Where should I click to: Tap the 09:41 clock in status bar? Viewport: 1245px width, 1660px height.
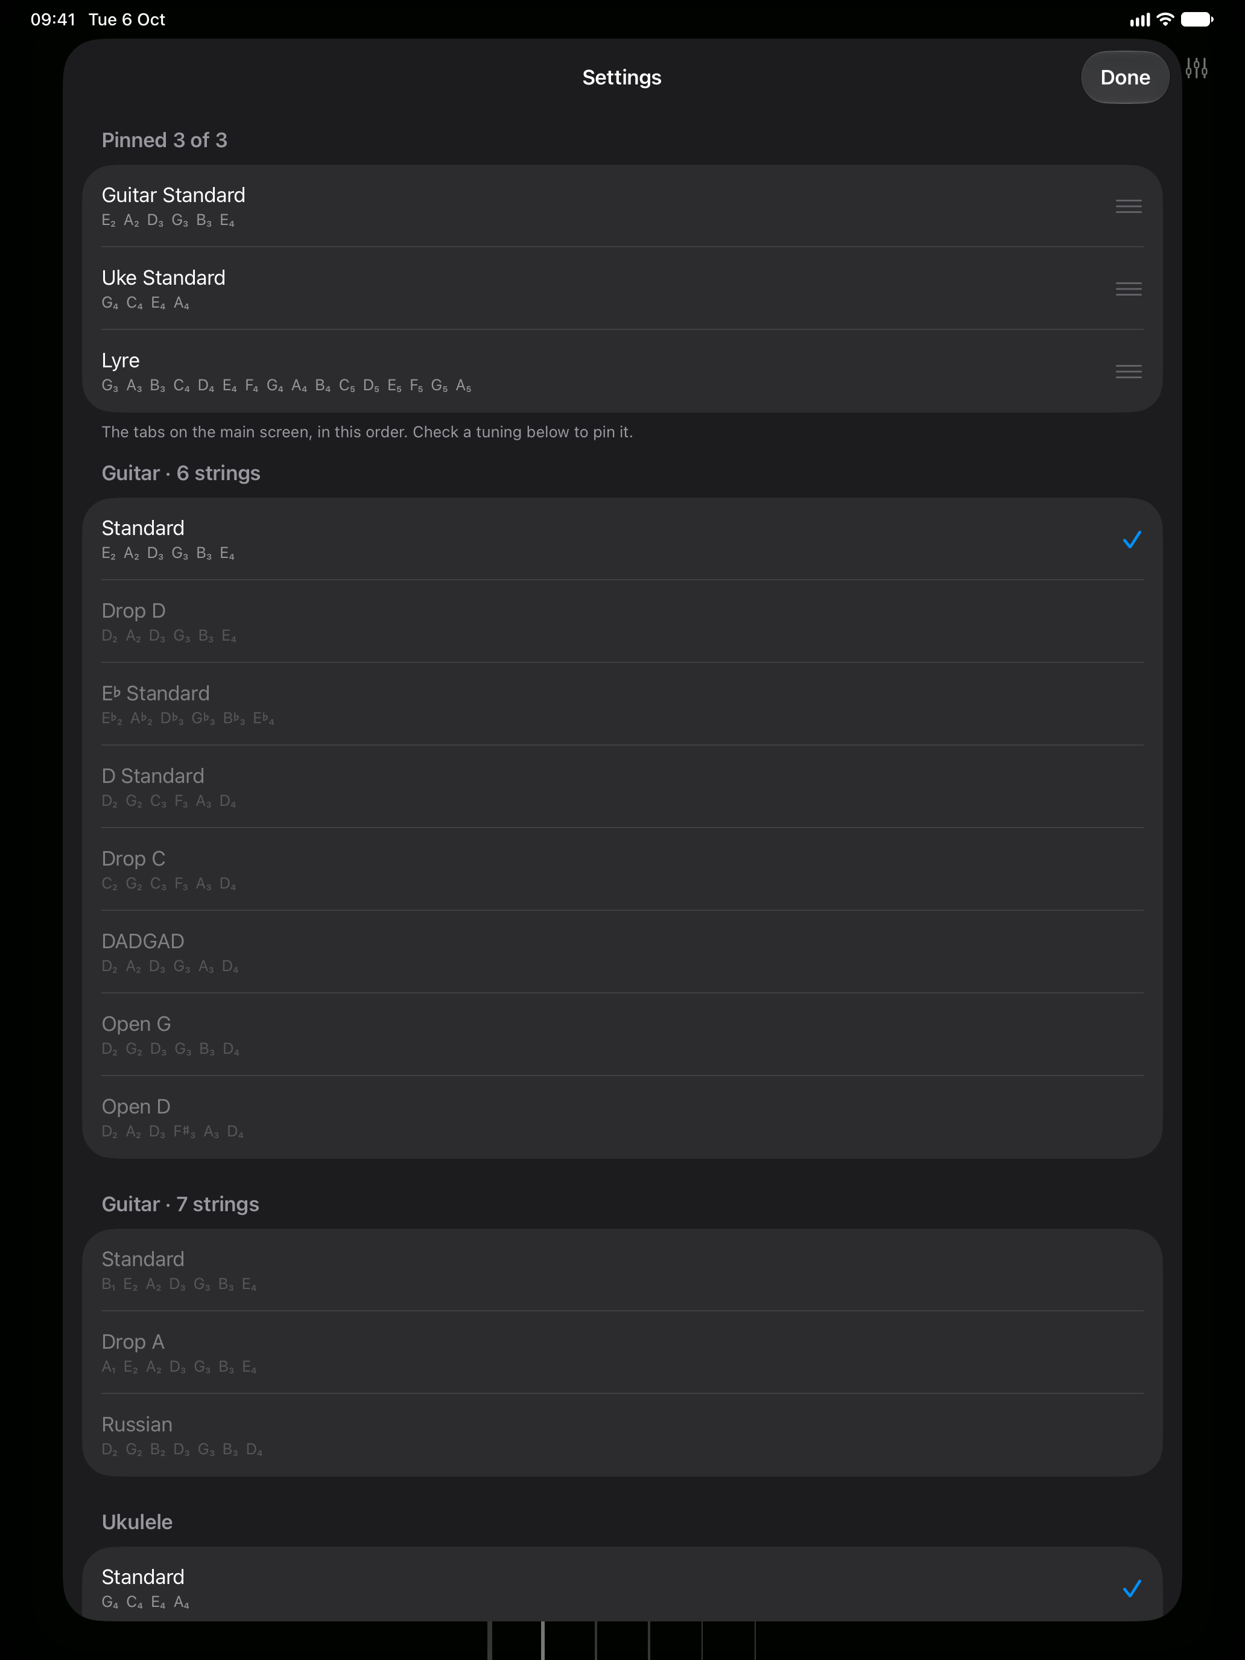click(x=52, y=19)
